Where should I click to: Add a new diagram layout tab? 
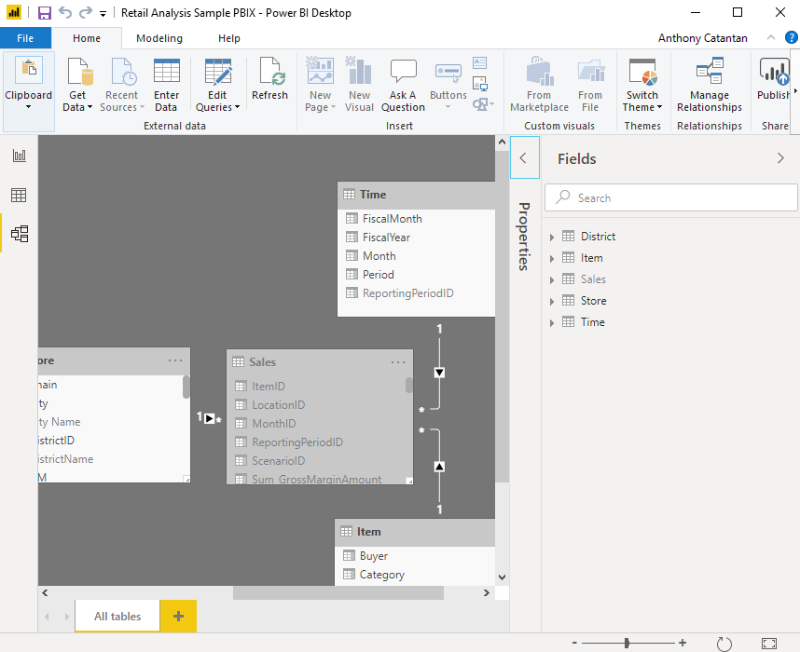point(178,617)
